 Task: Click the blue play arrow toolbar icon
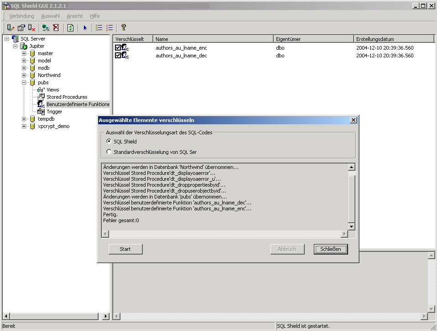pyautogui.click(x=85, y=28)
